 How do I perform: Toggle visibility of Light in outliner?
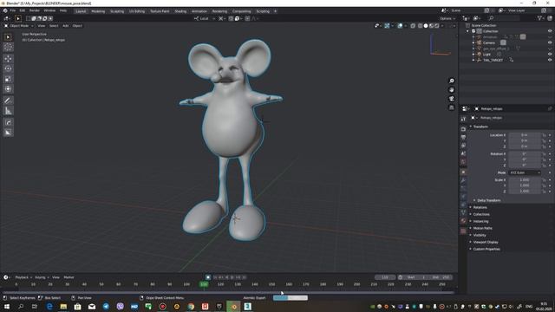tap(550, 55)
